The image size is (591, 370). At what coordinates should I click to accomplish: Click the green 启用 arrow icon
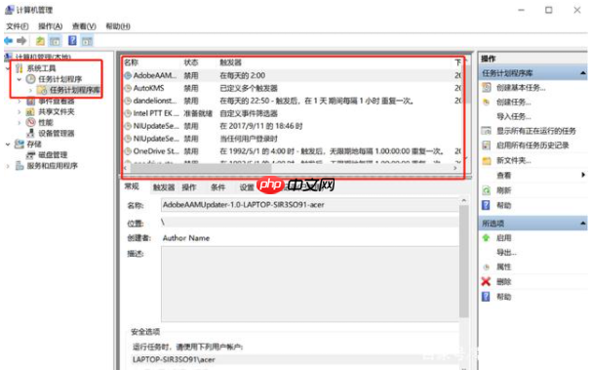pyautogui.click(x=487, y=238)
